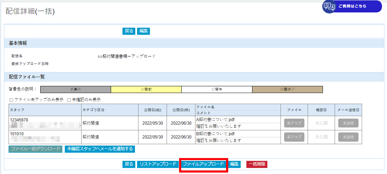Click ファイル一括ダウンロード button
Image resolution: width=387 pixels, height=174 pixels.
coord(36,149)
